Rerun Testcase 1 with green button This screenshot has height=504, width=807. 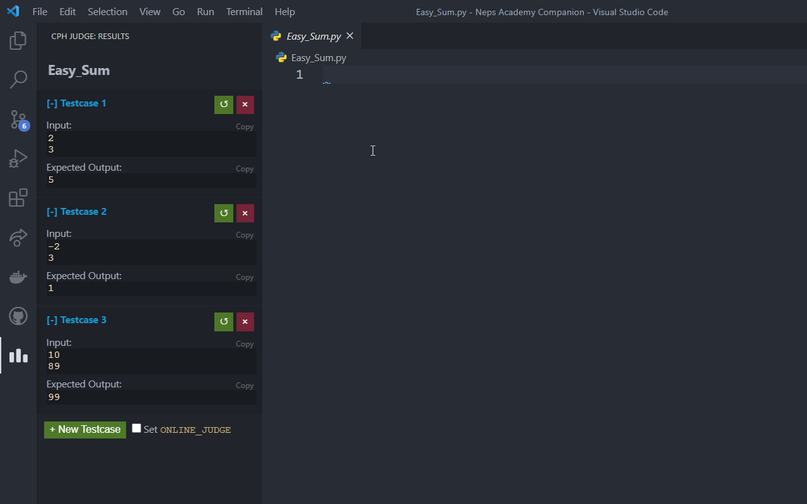[224, 105]
